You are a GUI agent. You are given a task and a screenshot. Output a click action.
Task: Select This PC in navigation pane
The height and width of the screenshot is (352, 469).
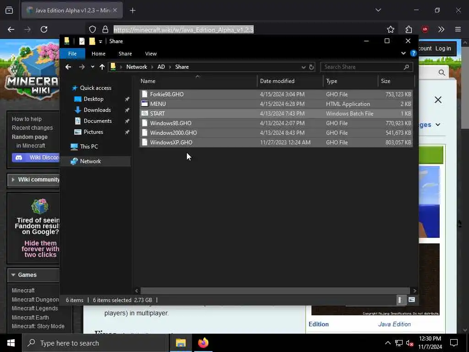click(89, 147)
